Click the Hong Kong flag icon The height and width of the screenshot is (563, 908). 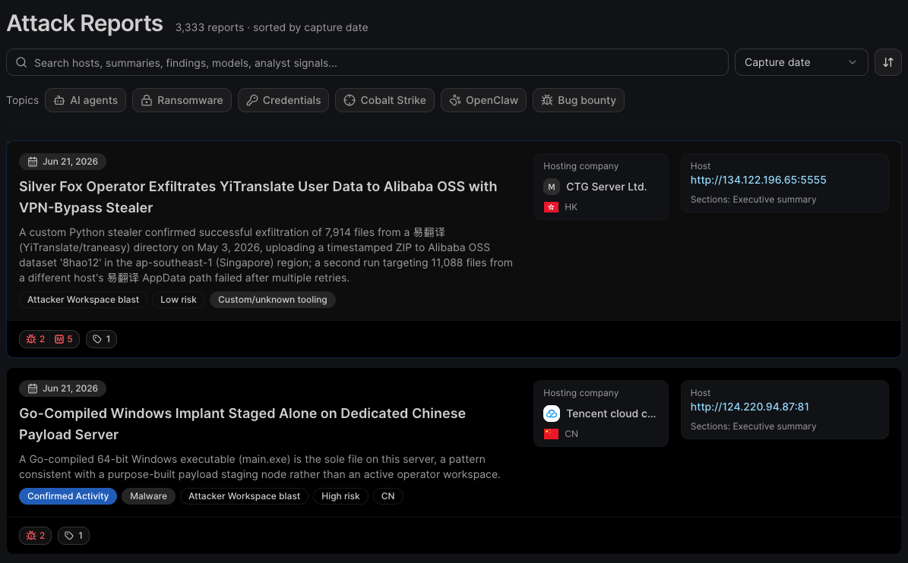551,207
